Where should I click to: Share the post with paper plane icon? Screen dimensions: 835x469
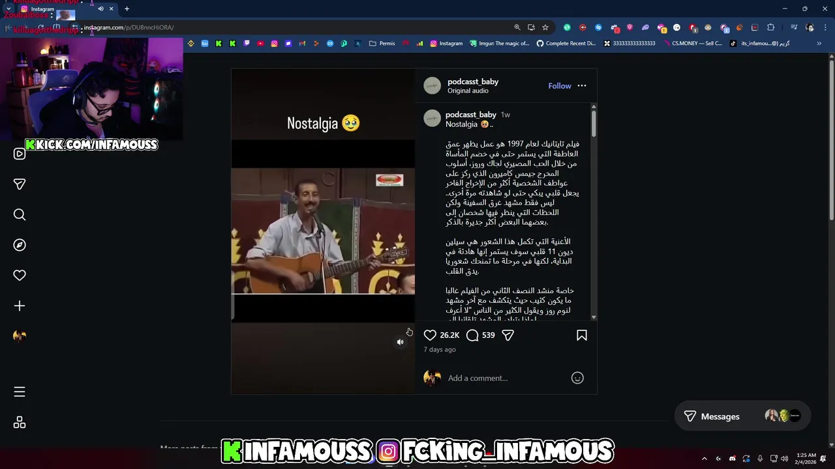508,335
